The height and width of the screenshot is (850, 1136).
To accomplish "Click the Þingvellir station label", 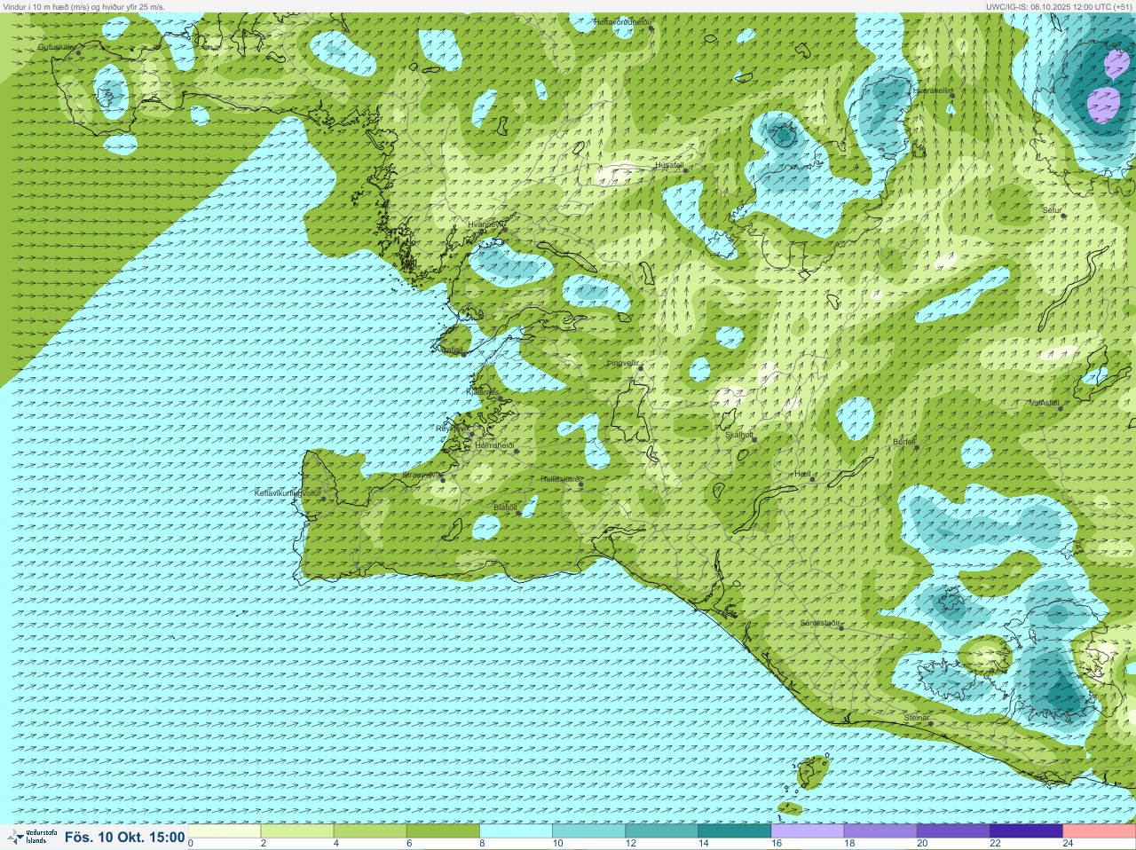I will [x=622, y=363].
